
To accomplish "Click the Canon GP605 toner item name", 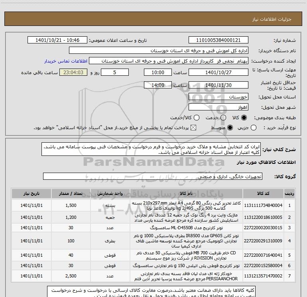I will pos(186,241).
